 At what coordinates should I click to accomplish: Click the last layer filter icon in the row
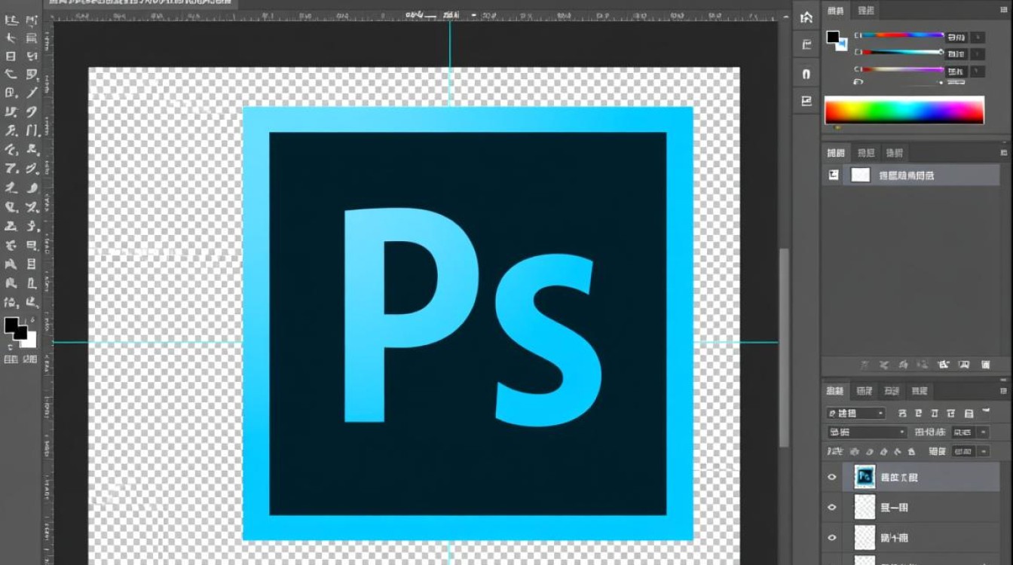(x=968, y=414)
